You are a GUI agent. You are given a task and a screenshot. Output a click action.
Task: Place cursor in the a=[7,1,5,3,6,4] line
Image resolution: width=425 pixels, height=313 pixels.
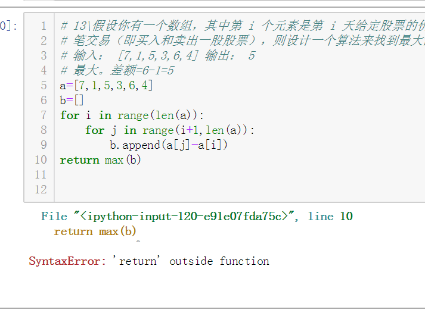tap(106, 86)
